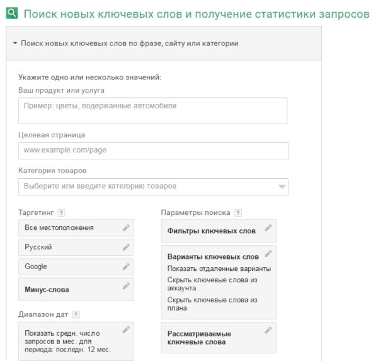Click the date range average searches box
This screenshot has width=378, height=361.
[x=69, y=341]
